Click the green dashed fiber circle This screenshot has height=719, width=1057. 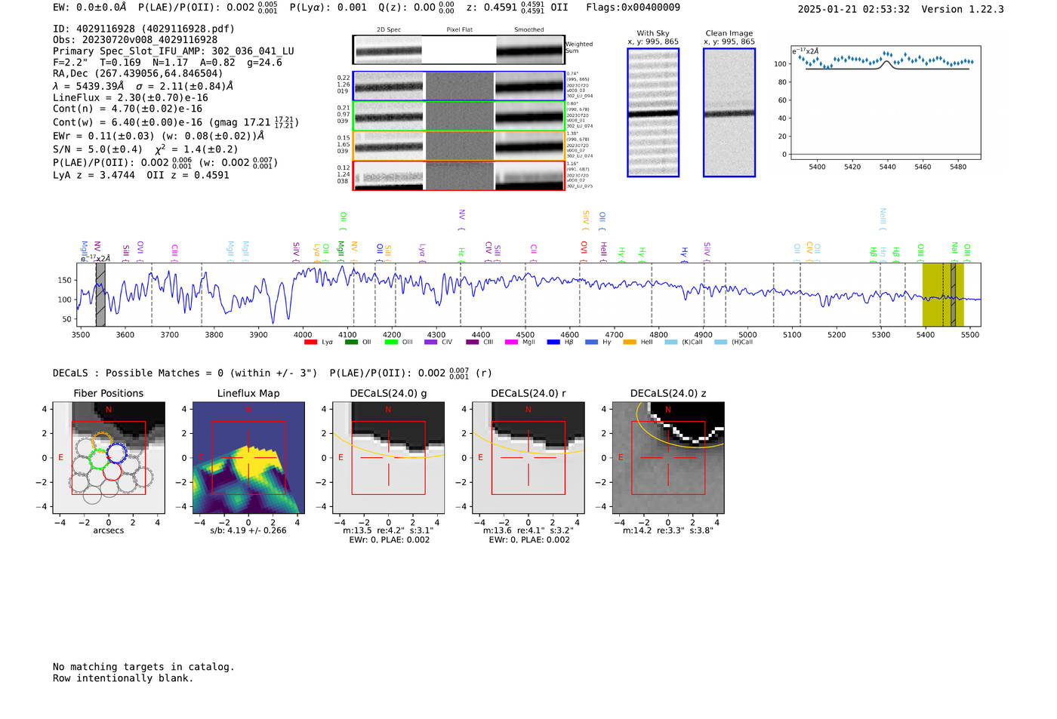pyautogui.click(x=99, y=459)
